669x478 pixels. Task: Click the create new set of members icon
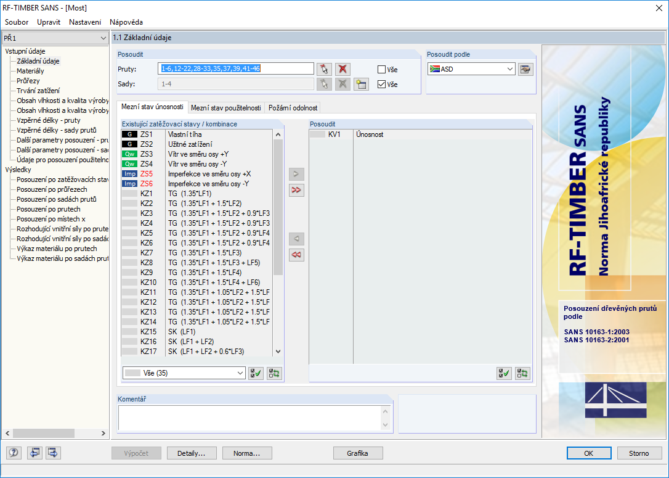tap(361, 84)
